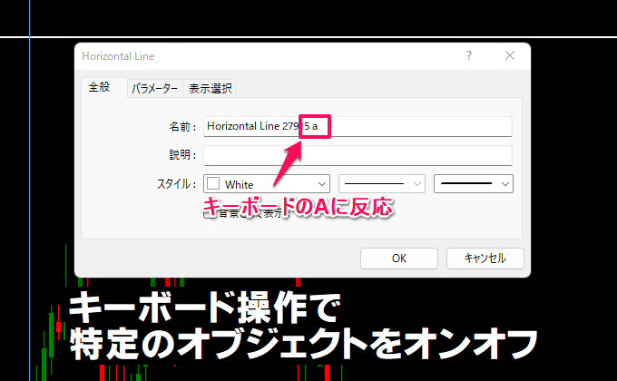The height and width of the screenshot is (381, 617).
Task: Select the white horizontal line on chart
Action: (x=308, y=37)
